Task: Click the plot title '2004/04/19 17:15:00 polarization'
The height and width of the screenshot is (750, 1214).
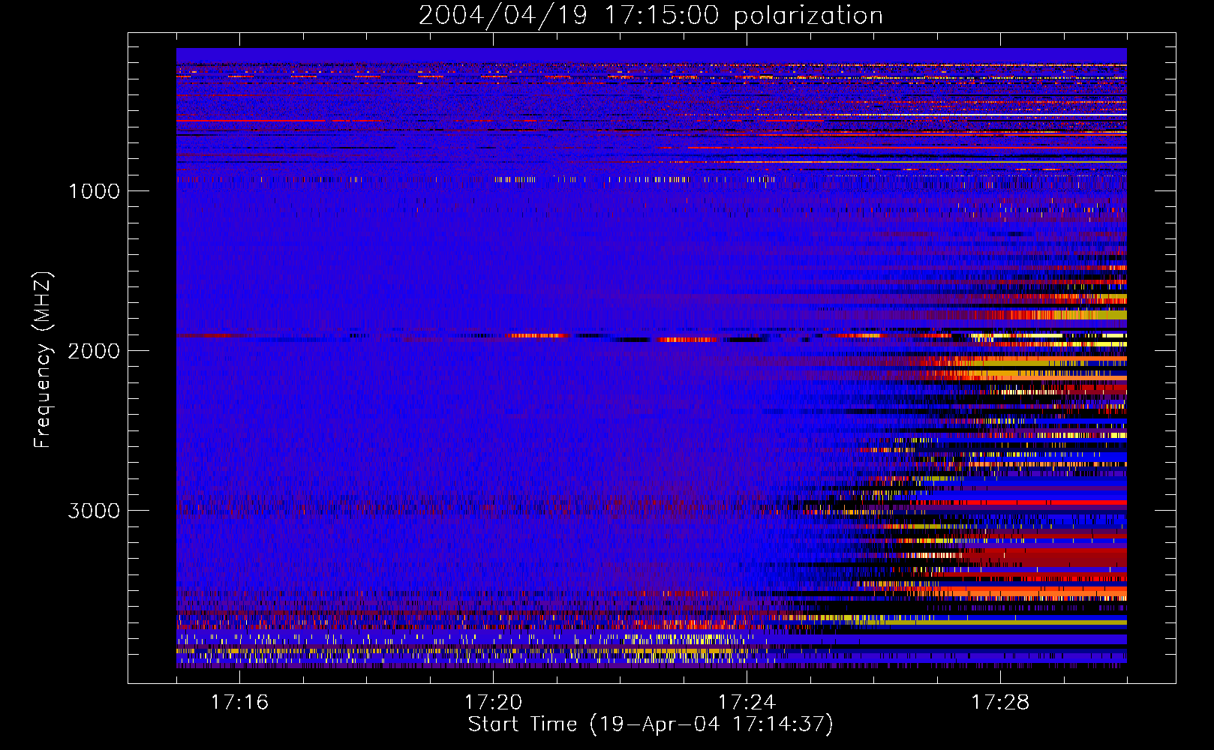Action: pos(651,16)
